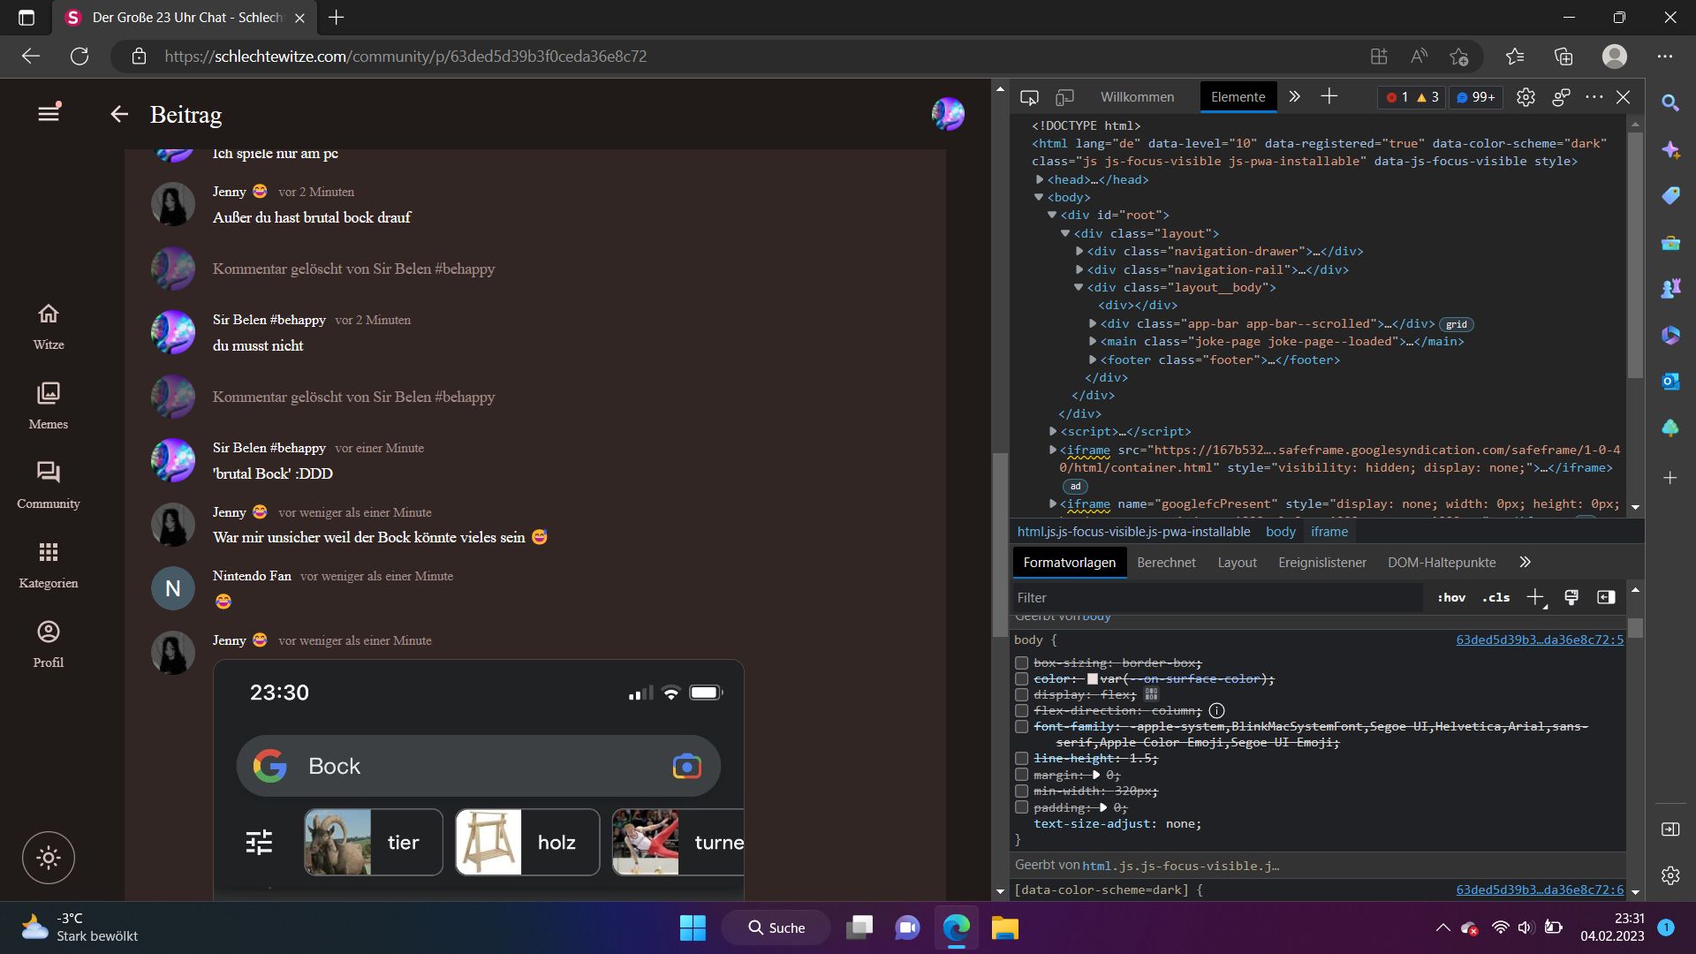Refresh the page in Edge
This screenshot has width=1696, height=954.
[x=79, y=57]
